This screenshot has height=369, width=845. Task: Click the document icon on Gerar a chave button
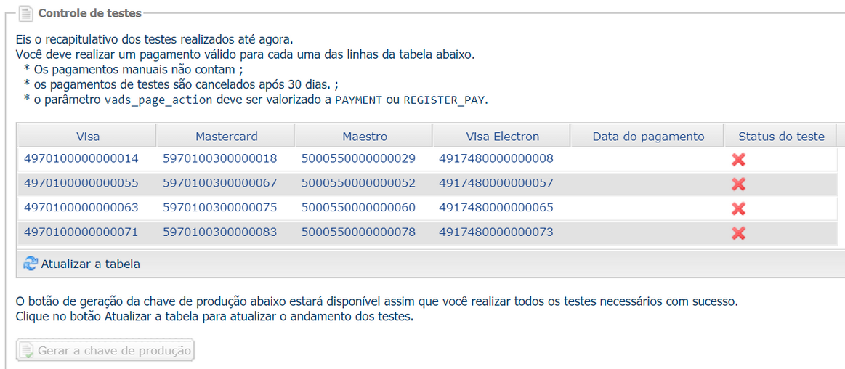(26, 352)
